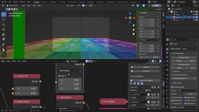Click the zoom magnifier icon in viewport

[x=133, y=26]
